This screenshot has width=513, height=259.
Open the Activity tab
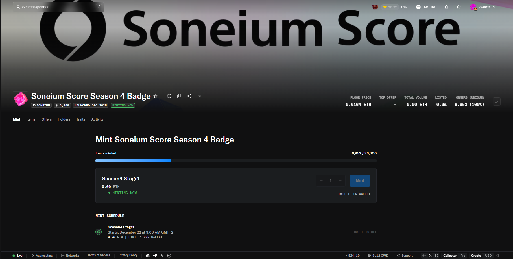(x=97, y=119)
